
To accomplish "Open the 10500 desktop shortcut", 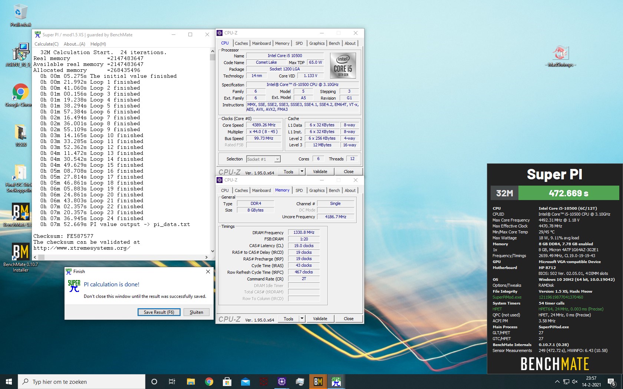I will pyautogui.click(x=21, y=136).
